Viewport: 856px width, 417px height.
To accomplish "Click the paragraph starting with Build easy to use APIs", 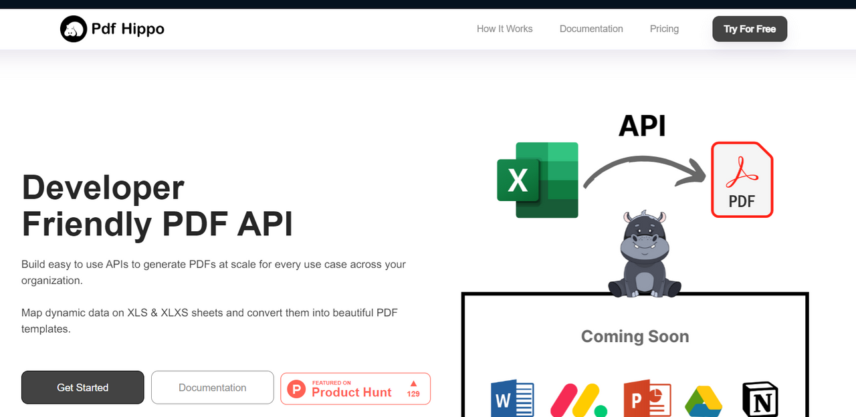I will tap(214, 272).
